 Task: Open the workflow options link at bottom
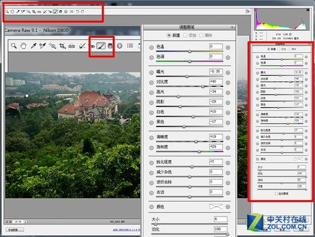[127, 230]
